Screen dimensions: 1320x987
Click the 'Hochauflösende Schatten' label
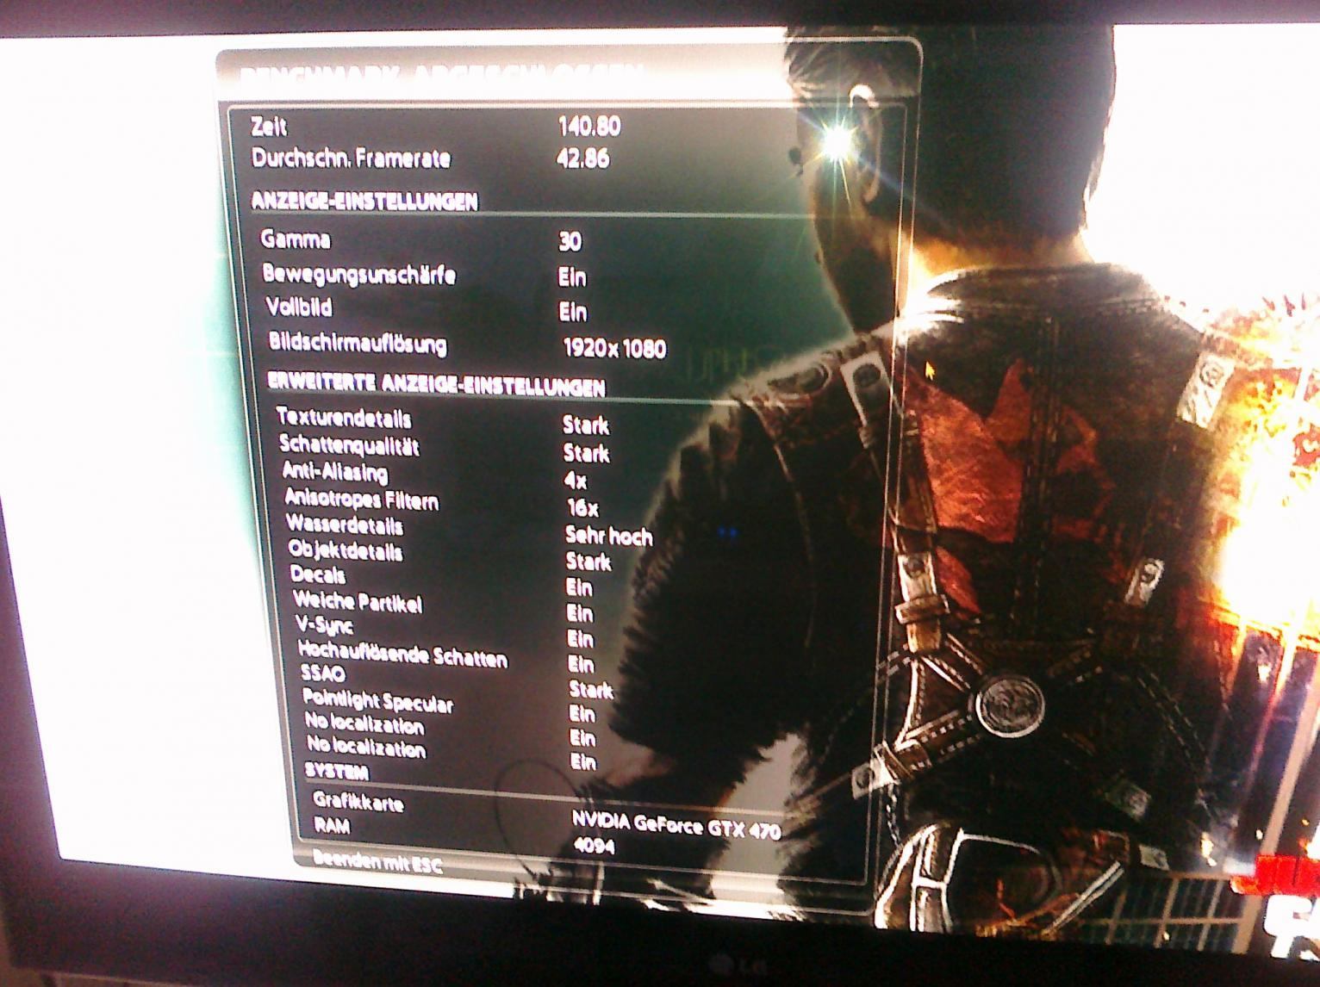(402, 655)
